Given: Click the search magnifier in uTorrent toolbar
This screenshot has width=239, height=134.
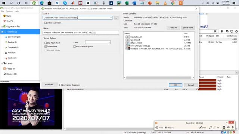Looking at the screenshot, I should coord(215,31).
